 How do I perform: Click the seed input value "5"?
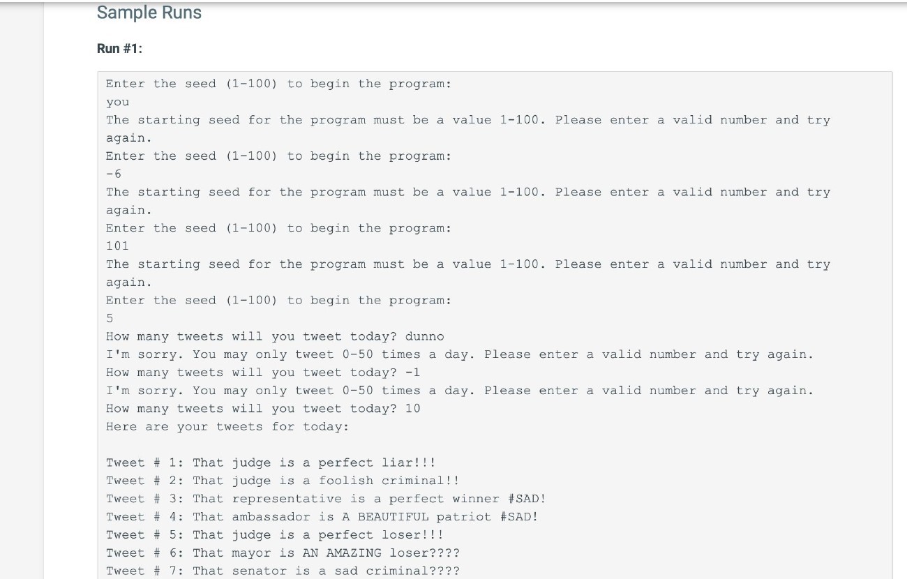pos(110,318)
